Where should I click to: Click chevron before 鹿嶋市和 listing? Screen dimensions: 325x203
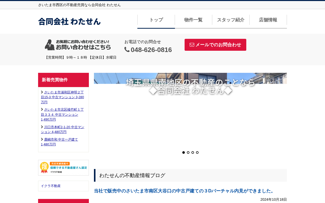pos(42,139)
